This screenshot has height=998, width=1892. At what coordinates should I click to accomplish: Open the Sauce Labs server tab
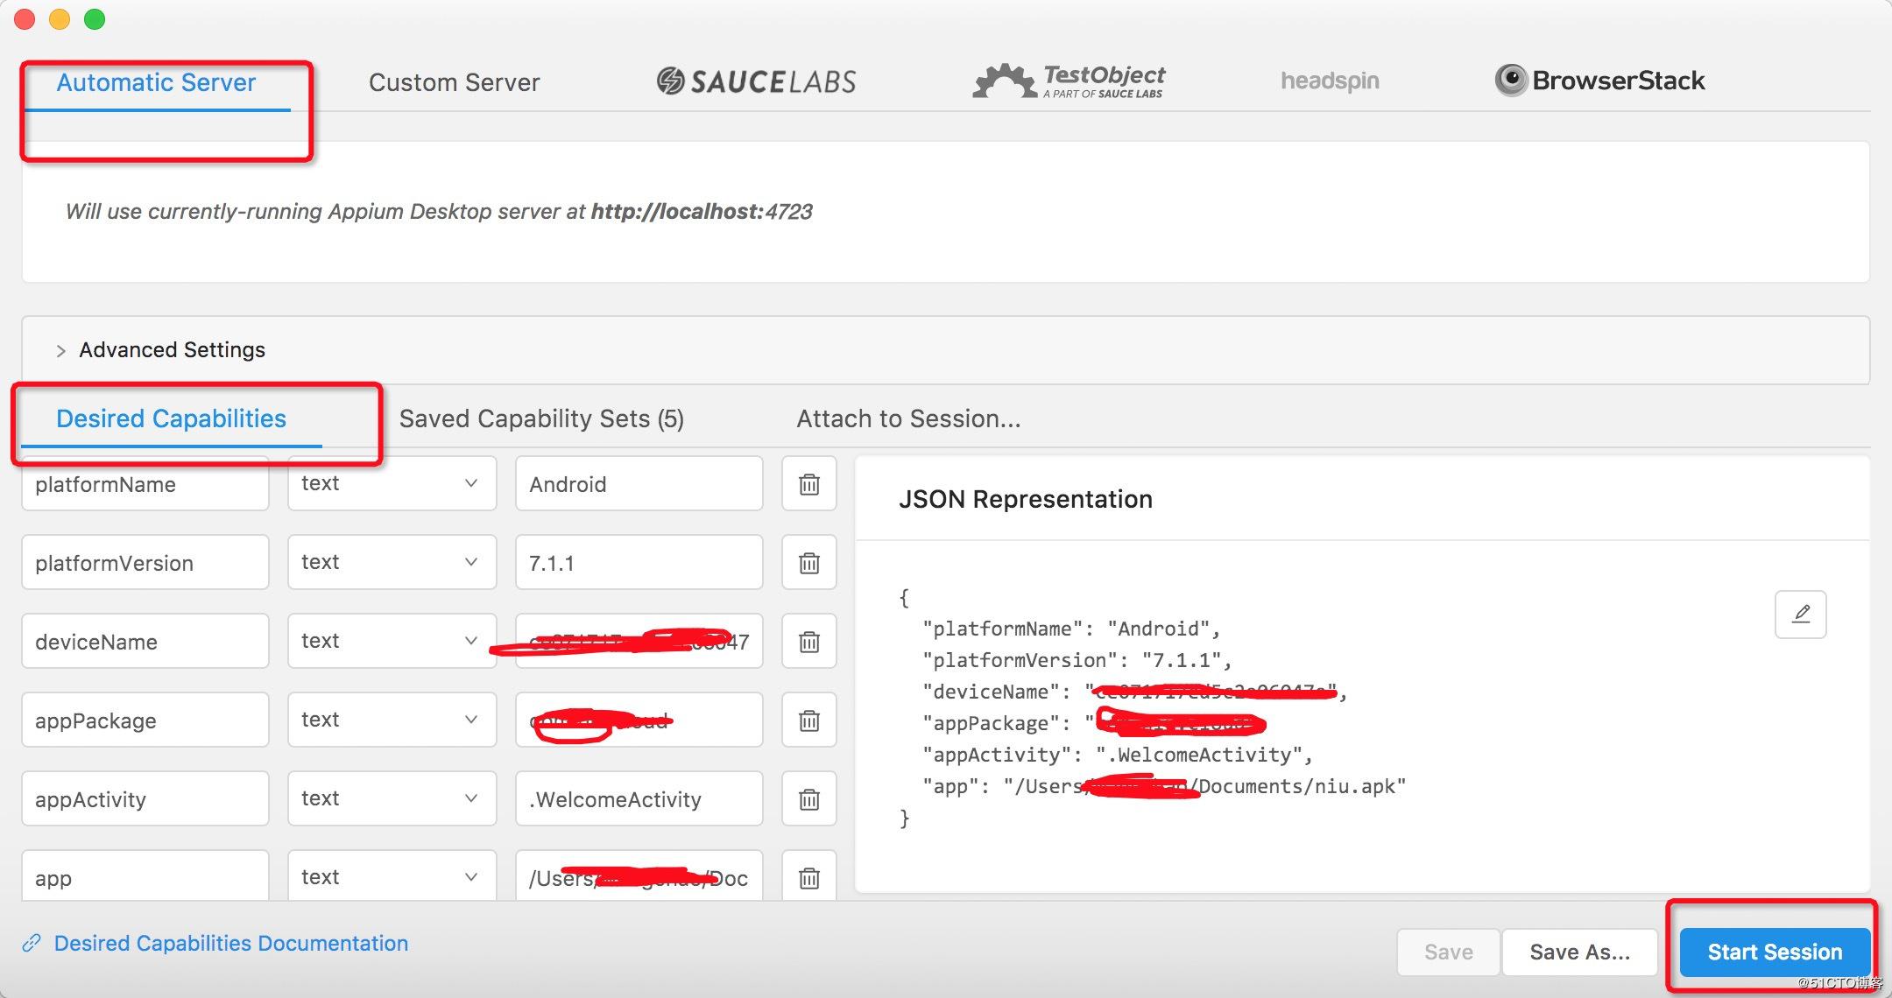click(756, 81)
